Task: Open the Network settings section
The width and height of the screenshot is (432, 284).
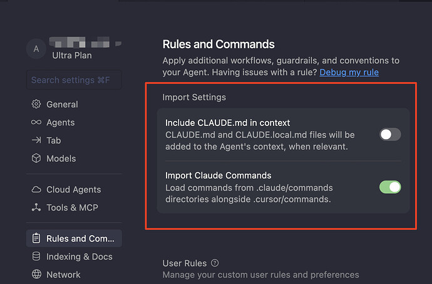Action: coord(63,275)
